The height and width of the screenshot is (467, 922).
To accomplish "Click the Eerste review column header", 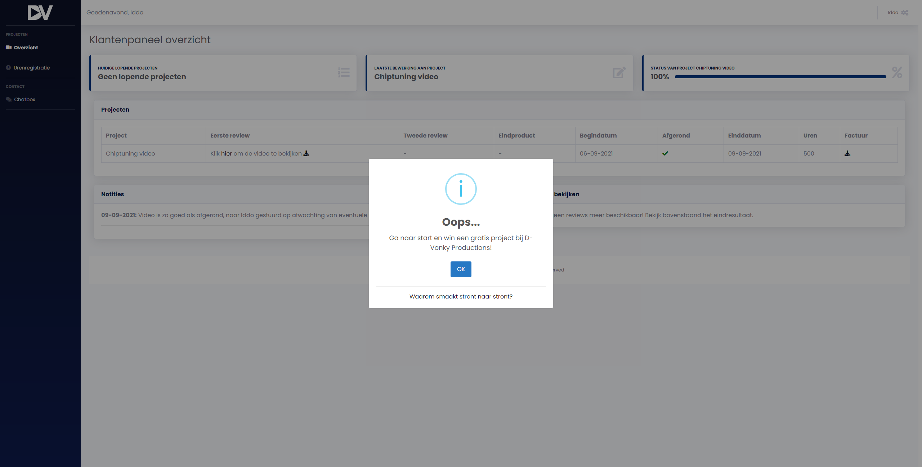I will (230, 135).
